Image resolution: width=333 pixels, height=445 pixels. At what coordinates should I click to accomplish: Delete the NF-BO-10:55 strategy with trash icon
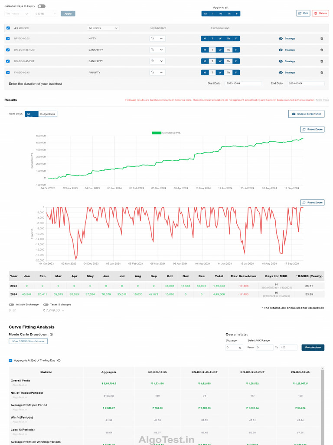(321, 39)
